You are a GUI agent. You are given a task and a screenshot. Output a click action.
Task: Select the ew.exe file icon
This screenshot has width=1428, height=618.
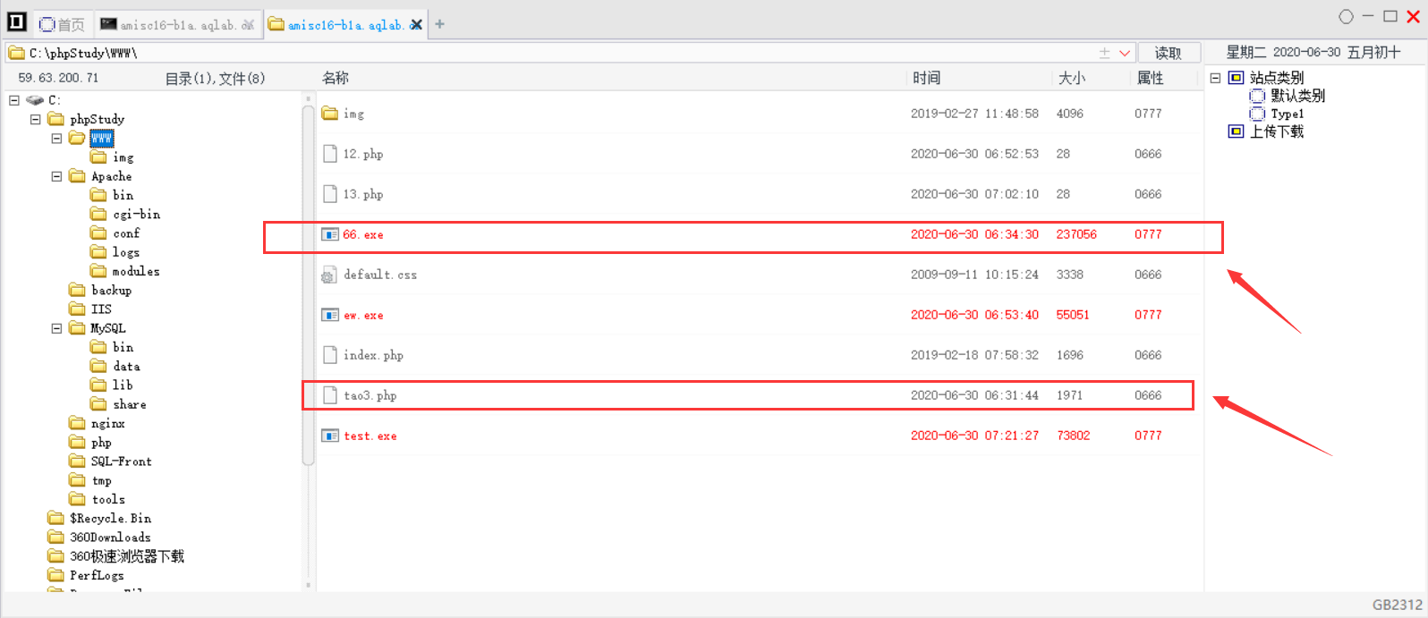330,315
